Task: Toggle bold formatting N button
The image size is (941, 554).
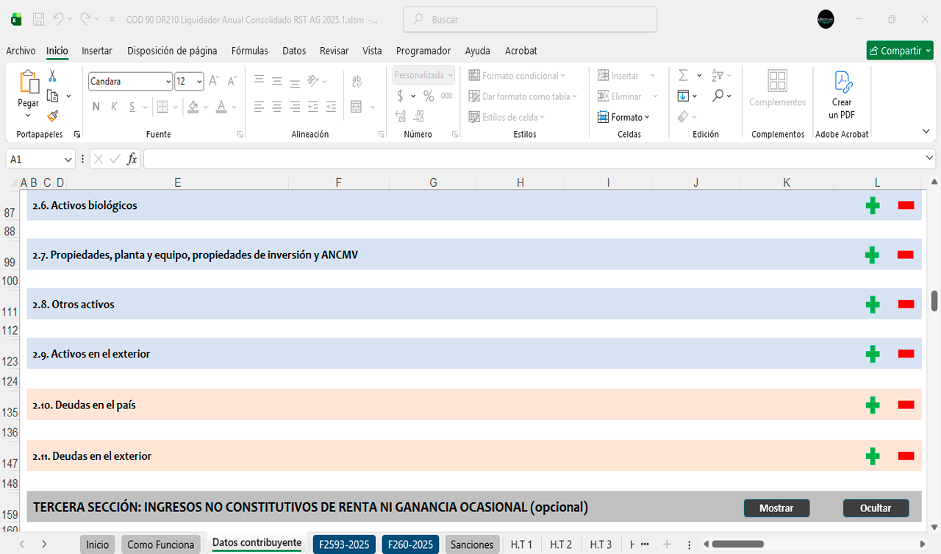Action: pyautogui.click(x=96, y=107)
